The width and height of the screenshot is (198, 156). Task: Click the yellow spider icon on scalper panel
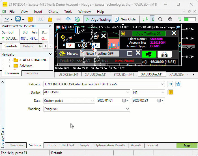[123, 33]
